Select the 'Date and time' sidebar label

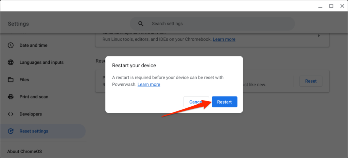click(34, 45)
